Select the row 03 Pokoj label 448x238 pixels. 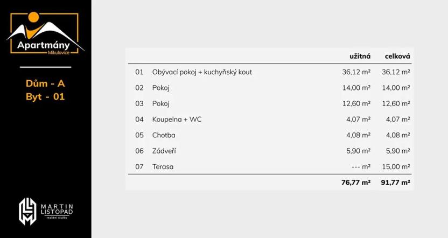click(x=160, y=103)
